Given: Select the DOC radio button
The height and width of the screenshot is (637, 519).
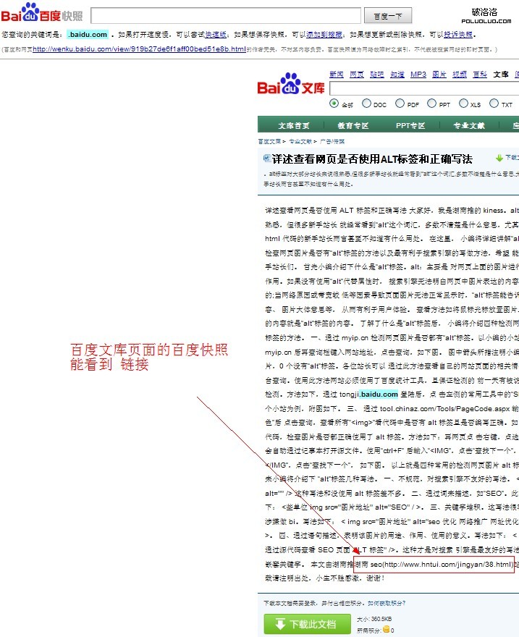Looking at the screenshot, I should pyautogui.click(x=366, y=104).
